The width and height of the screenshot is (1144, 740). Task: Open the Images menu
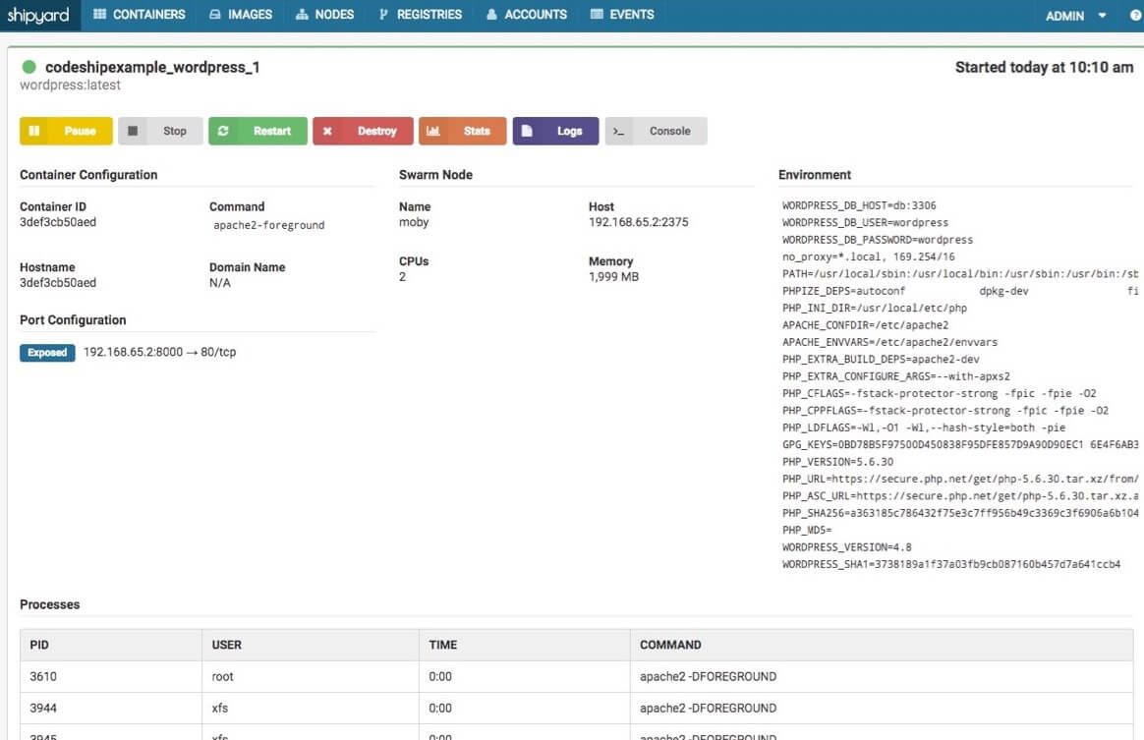coord(241,15)
